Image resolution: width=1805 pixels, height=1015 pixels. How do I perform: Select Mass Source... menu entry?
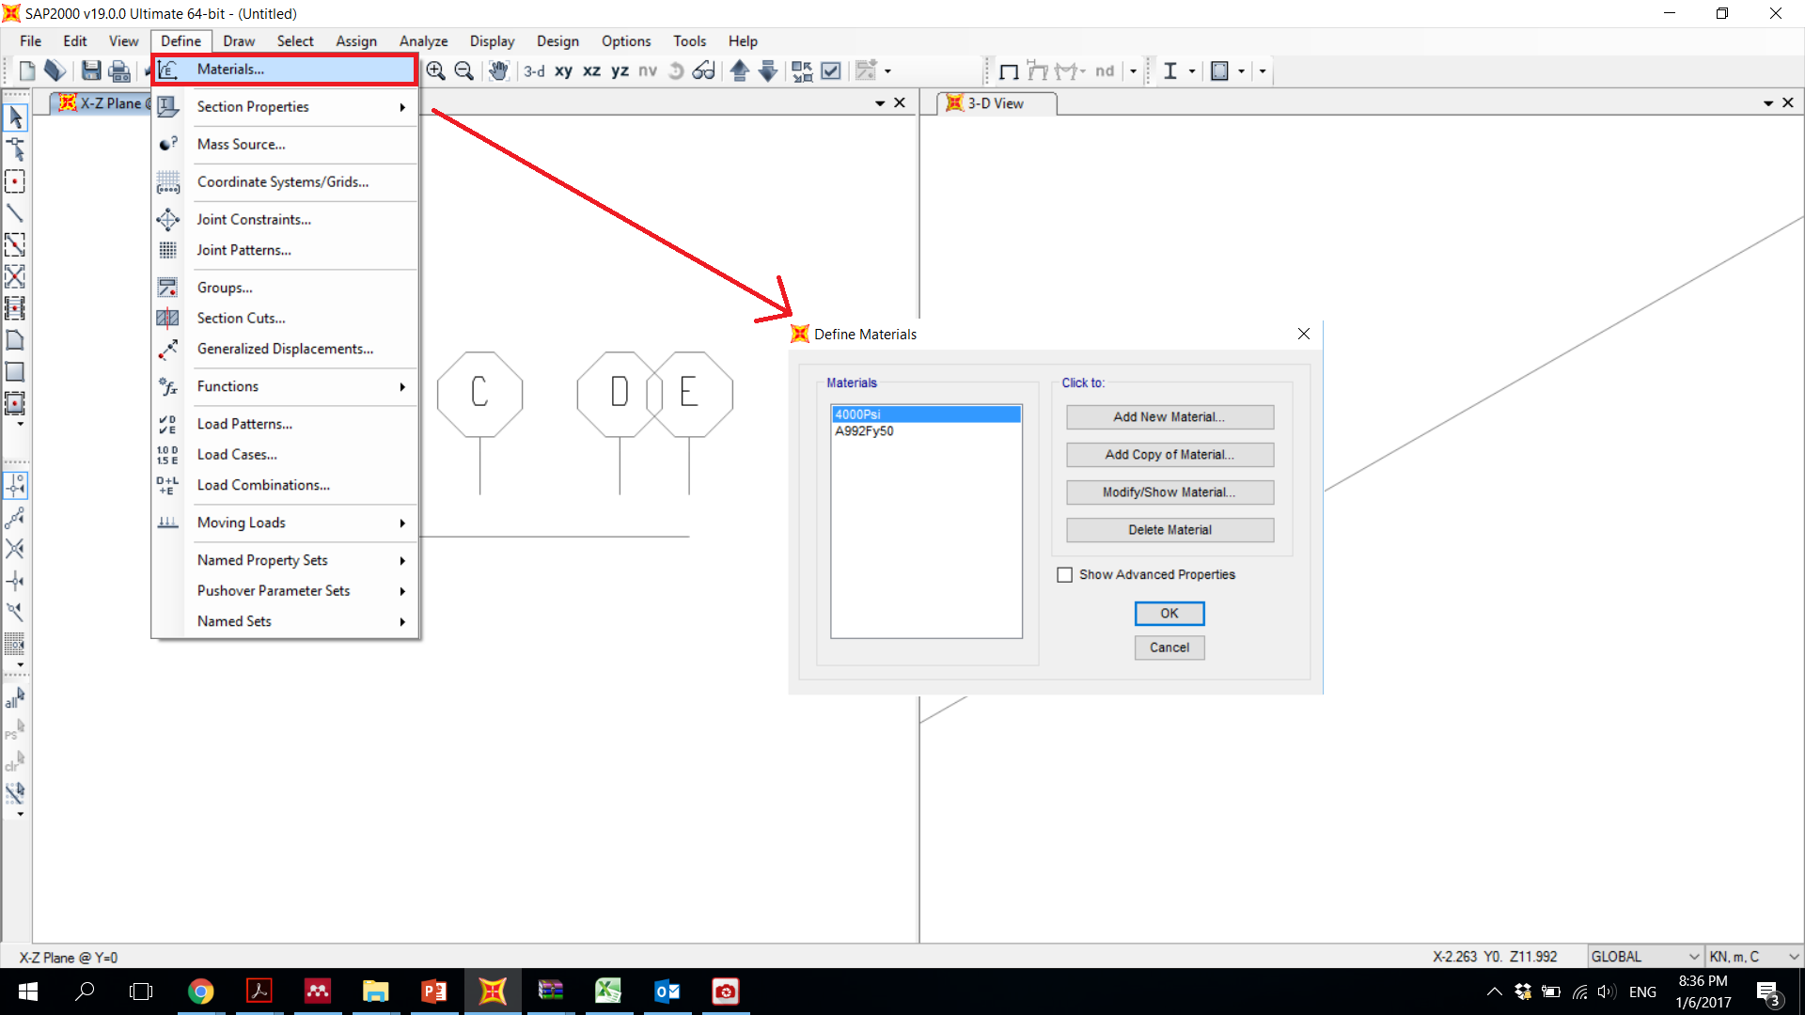pos(286,145)
